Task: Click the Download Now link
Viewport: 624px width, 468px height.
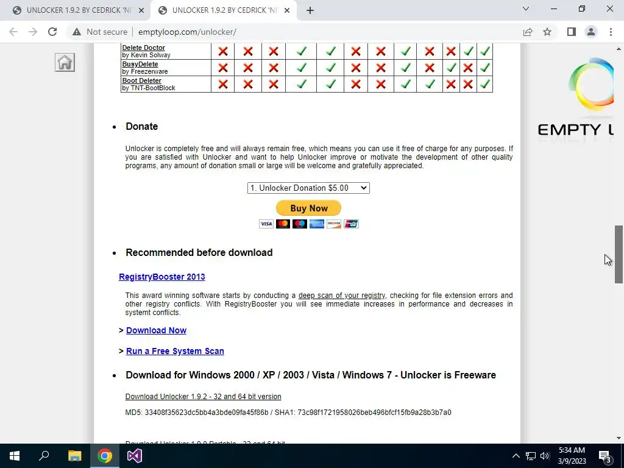Action: (156, 330)
